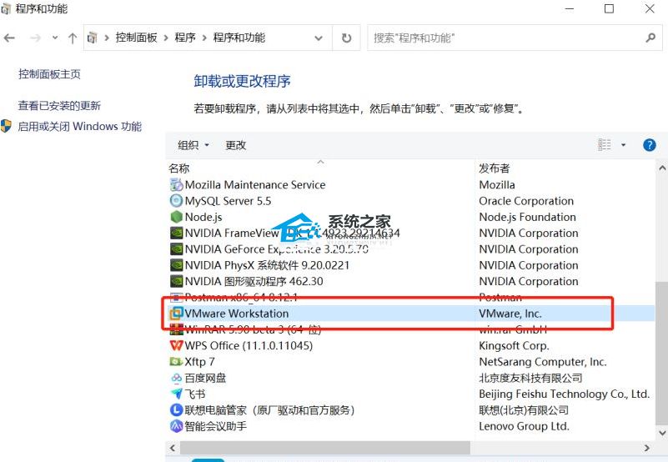Image resolution: width=668 pixels, height=462 pixels.
Task: Open help with the blue question mark icon
Action: click(x=650, y=145)
